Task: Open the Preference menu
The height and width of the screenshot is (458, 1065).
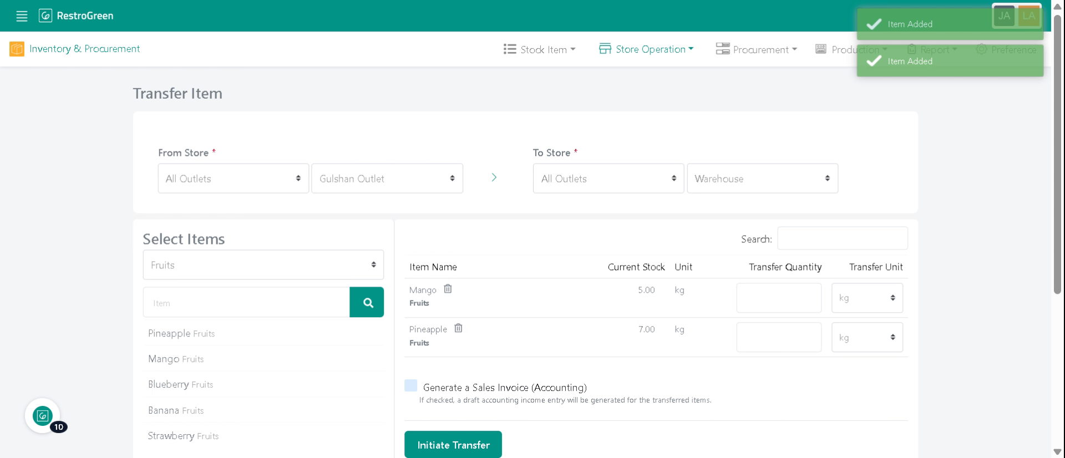Action: (1007, 49)
